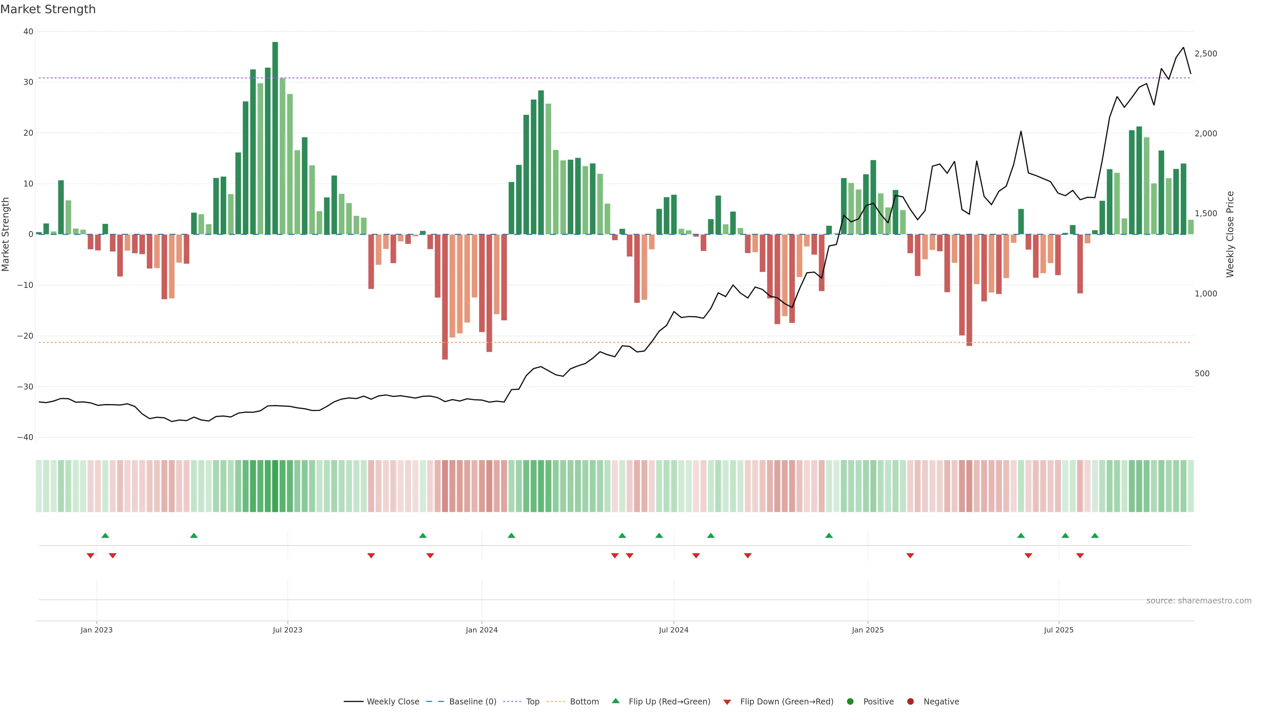Open the source: sharemaestro.com link
This screenshot has height=713, width=1268.
click(x=1199, y=601)
